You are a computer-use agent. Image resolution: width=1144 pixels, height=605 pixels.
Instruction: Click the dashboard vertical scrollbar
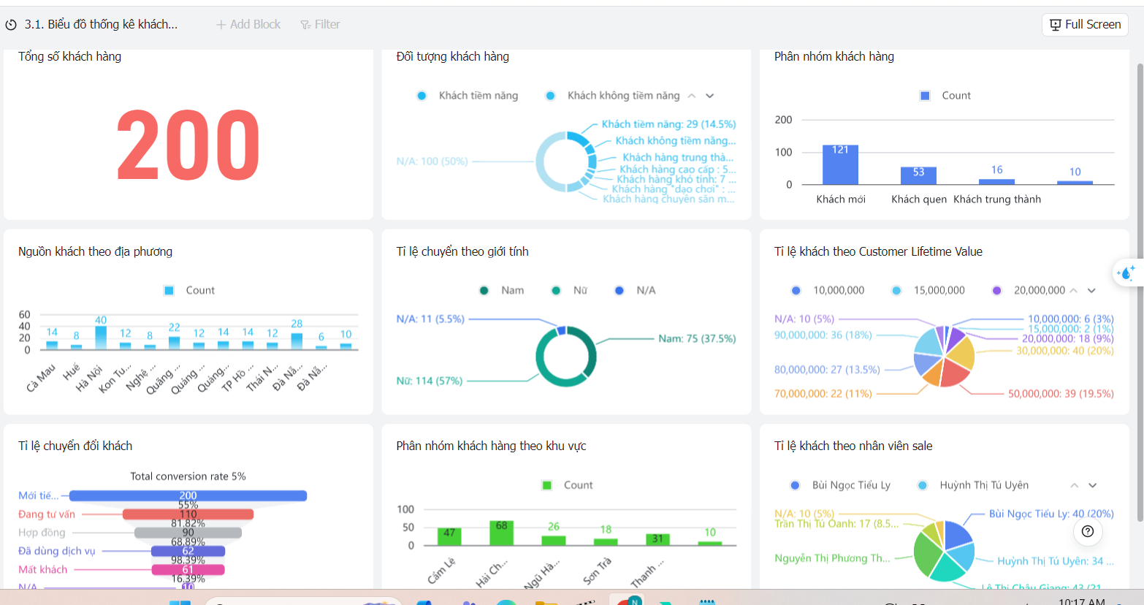coord(1140,292)
